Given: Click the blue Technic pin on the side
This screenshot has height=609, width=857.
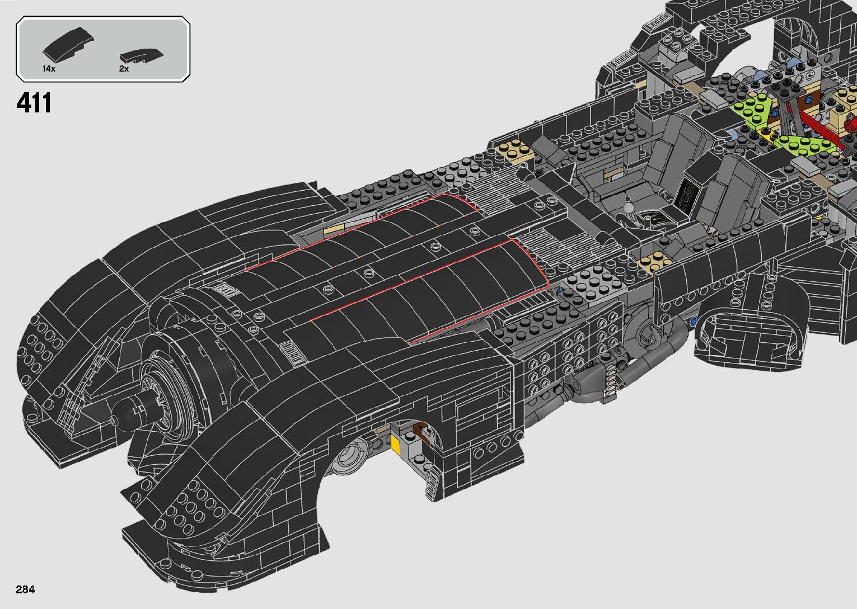Looking at the screenshot, I should click(x=694, y=322).
